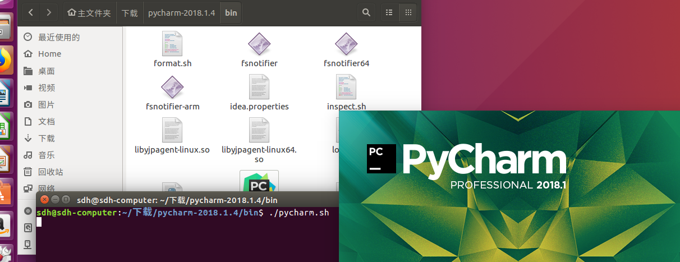Open Amazon from the Ubuntu dock
680x262 pixels.
(5, 227)
